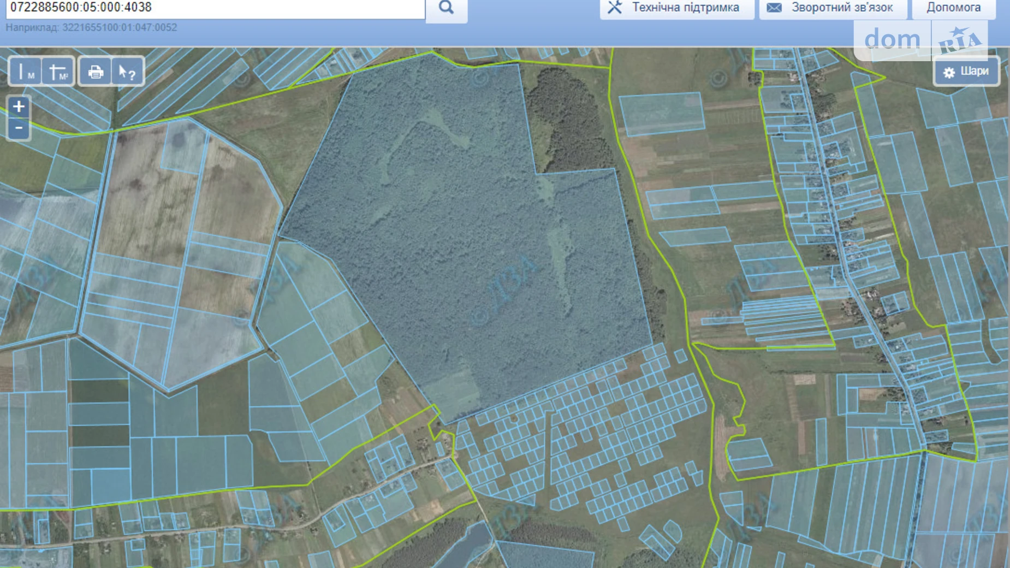
Task: Activate the parcel info pointer tool
Action: pos(127,72)
